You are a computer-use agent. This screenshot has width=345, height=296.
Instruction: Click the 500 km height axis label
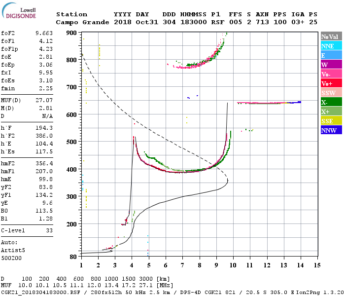[x=71, y=142]
